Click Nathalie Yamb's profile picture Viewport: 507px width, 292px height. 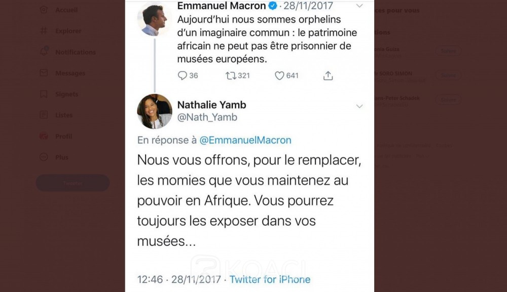click(155, 111)
